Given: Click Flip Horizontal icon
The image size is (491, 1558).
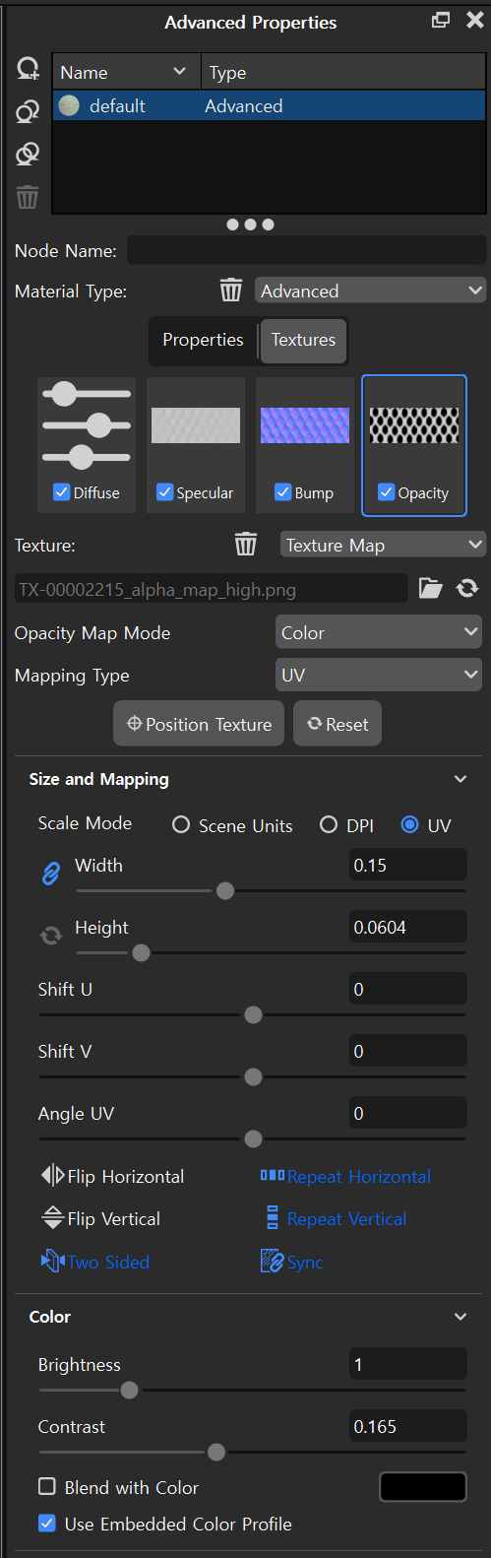Looking at the screenshot, I should pos(53,1176).
